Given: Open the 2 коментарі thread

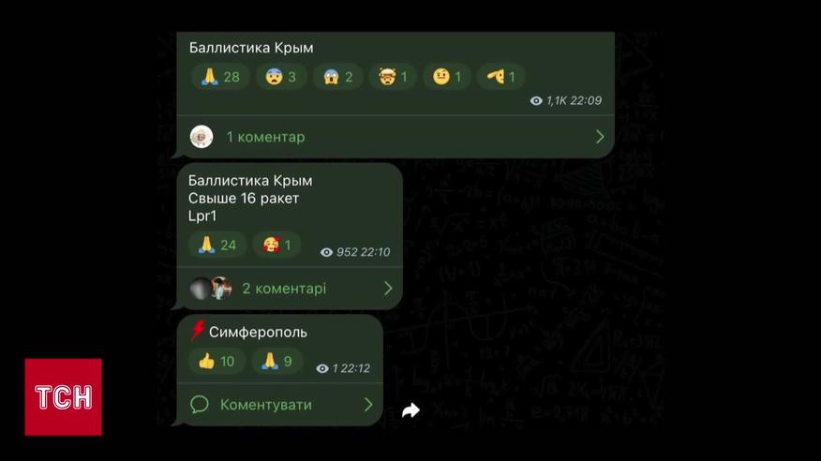Looking at the screenshot, I should (290, 289).
